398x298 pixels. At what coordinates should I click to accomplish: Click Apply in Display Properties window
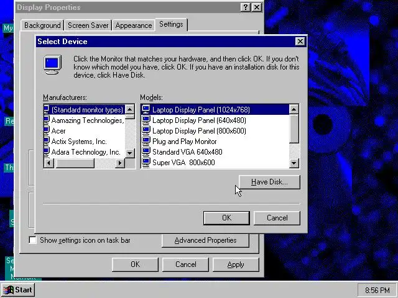[x=236, y=264]
